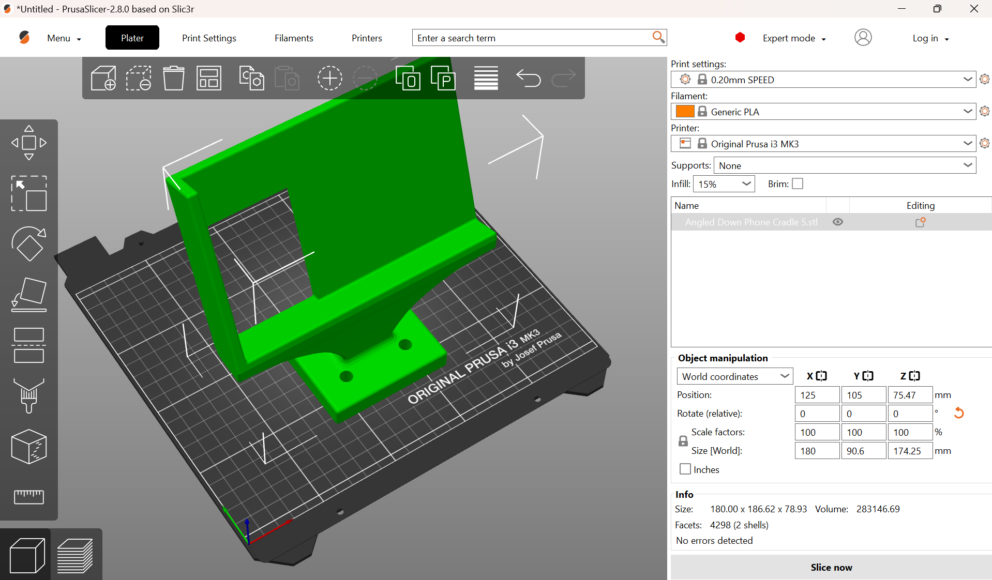The image size is (992, 580).
Task: Expand the Log in dropdown
Action: [x=930, y=38]
